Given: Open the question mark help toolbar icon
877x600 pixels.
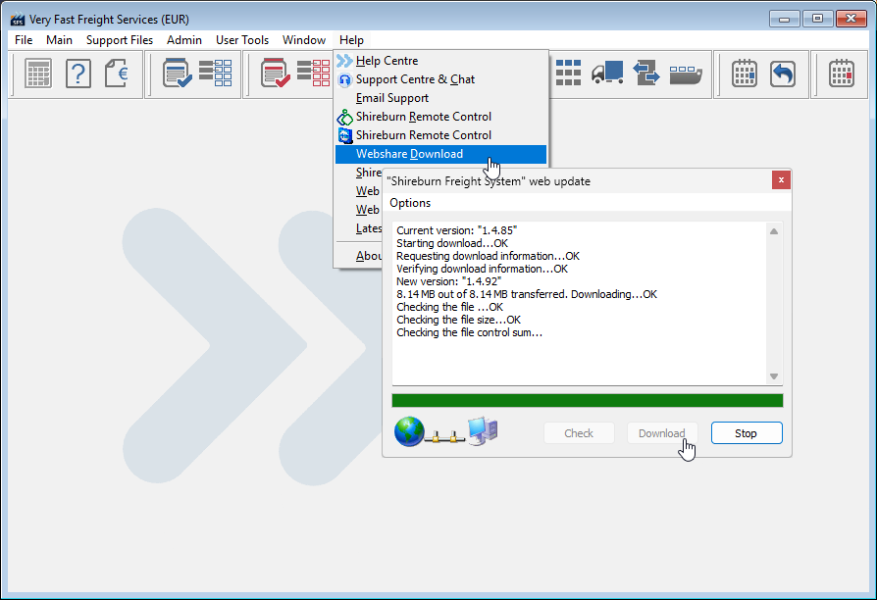Looking at the screenshot, I should [x=78, y=74].
